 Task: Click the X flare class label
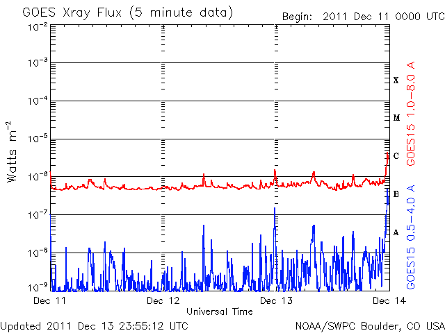click(x=396, y=80)
